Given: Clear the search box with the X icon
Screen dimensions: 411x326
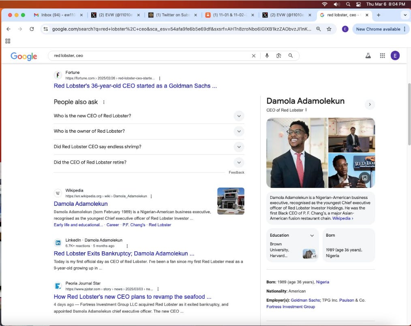Looking at the screenshot, I should tap(253, 56).
